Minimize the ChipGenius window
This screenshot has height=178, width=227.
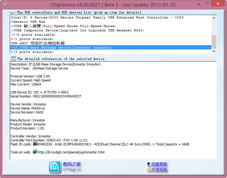point(199,4)
